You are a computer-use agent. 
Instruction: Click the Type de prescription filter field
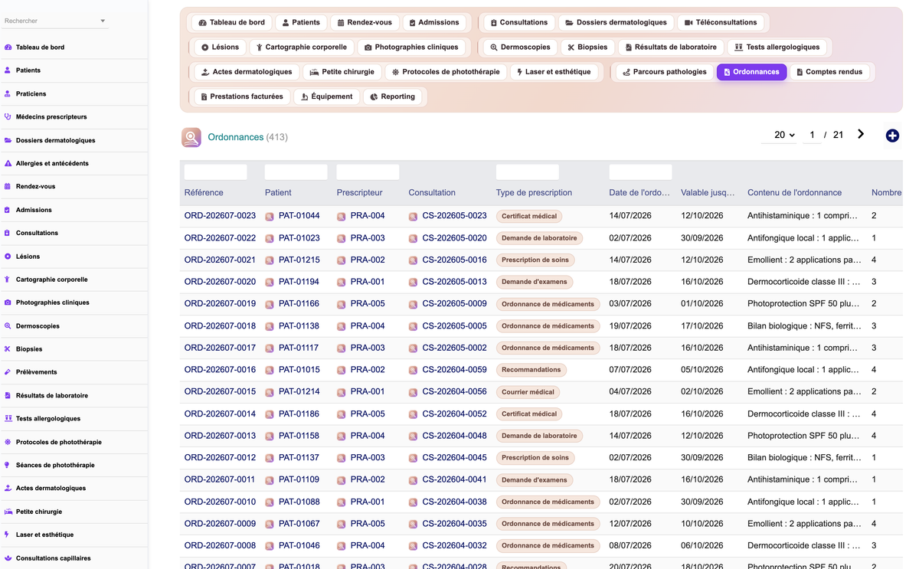pyautogui.click(x=528, y=172)
